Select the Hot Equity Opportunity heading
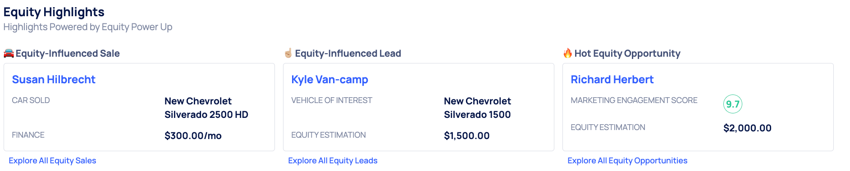850x171 pixels. coord(627,54)
